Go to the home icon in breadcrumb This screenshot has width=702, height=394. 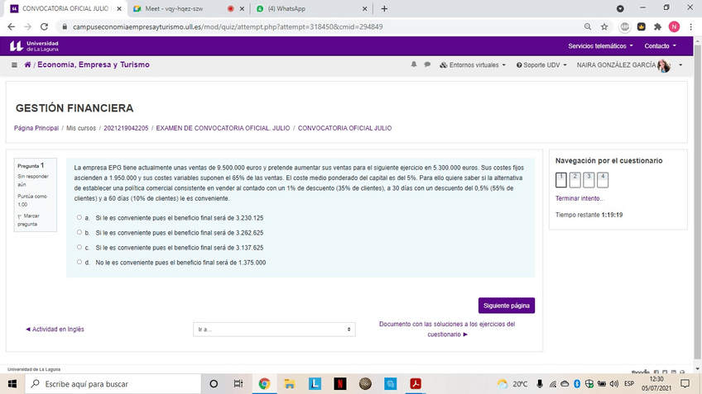click(28, 64)
